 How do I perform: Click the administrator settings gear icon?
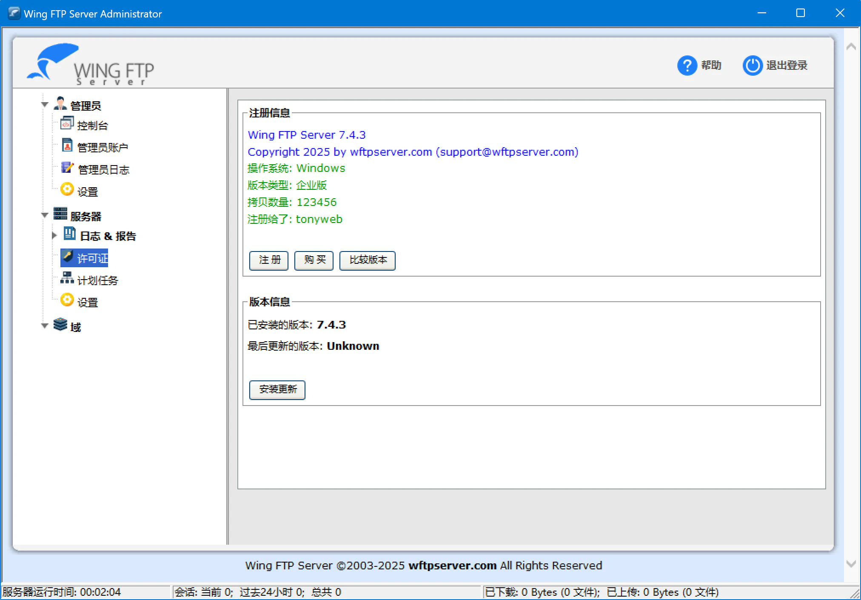coord(67,189)
